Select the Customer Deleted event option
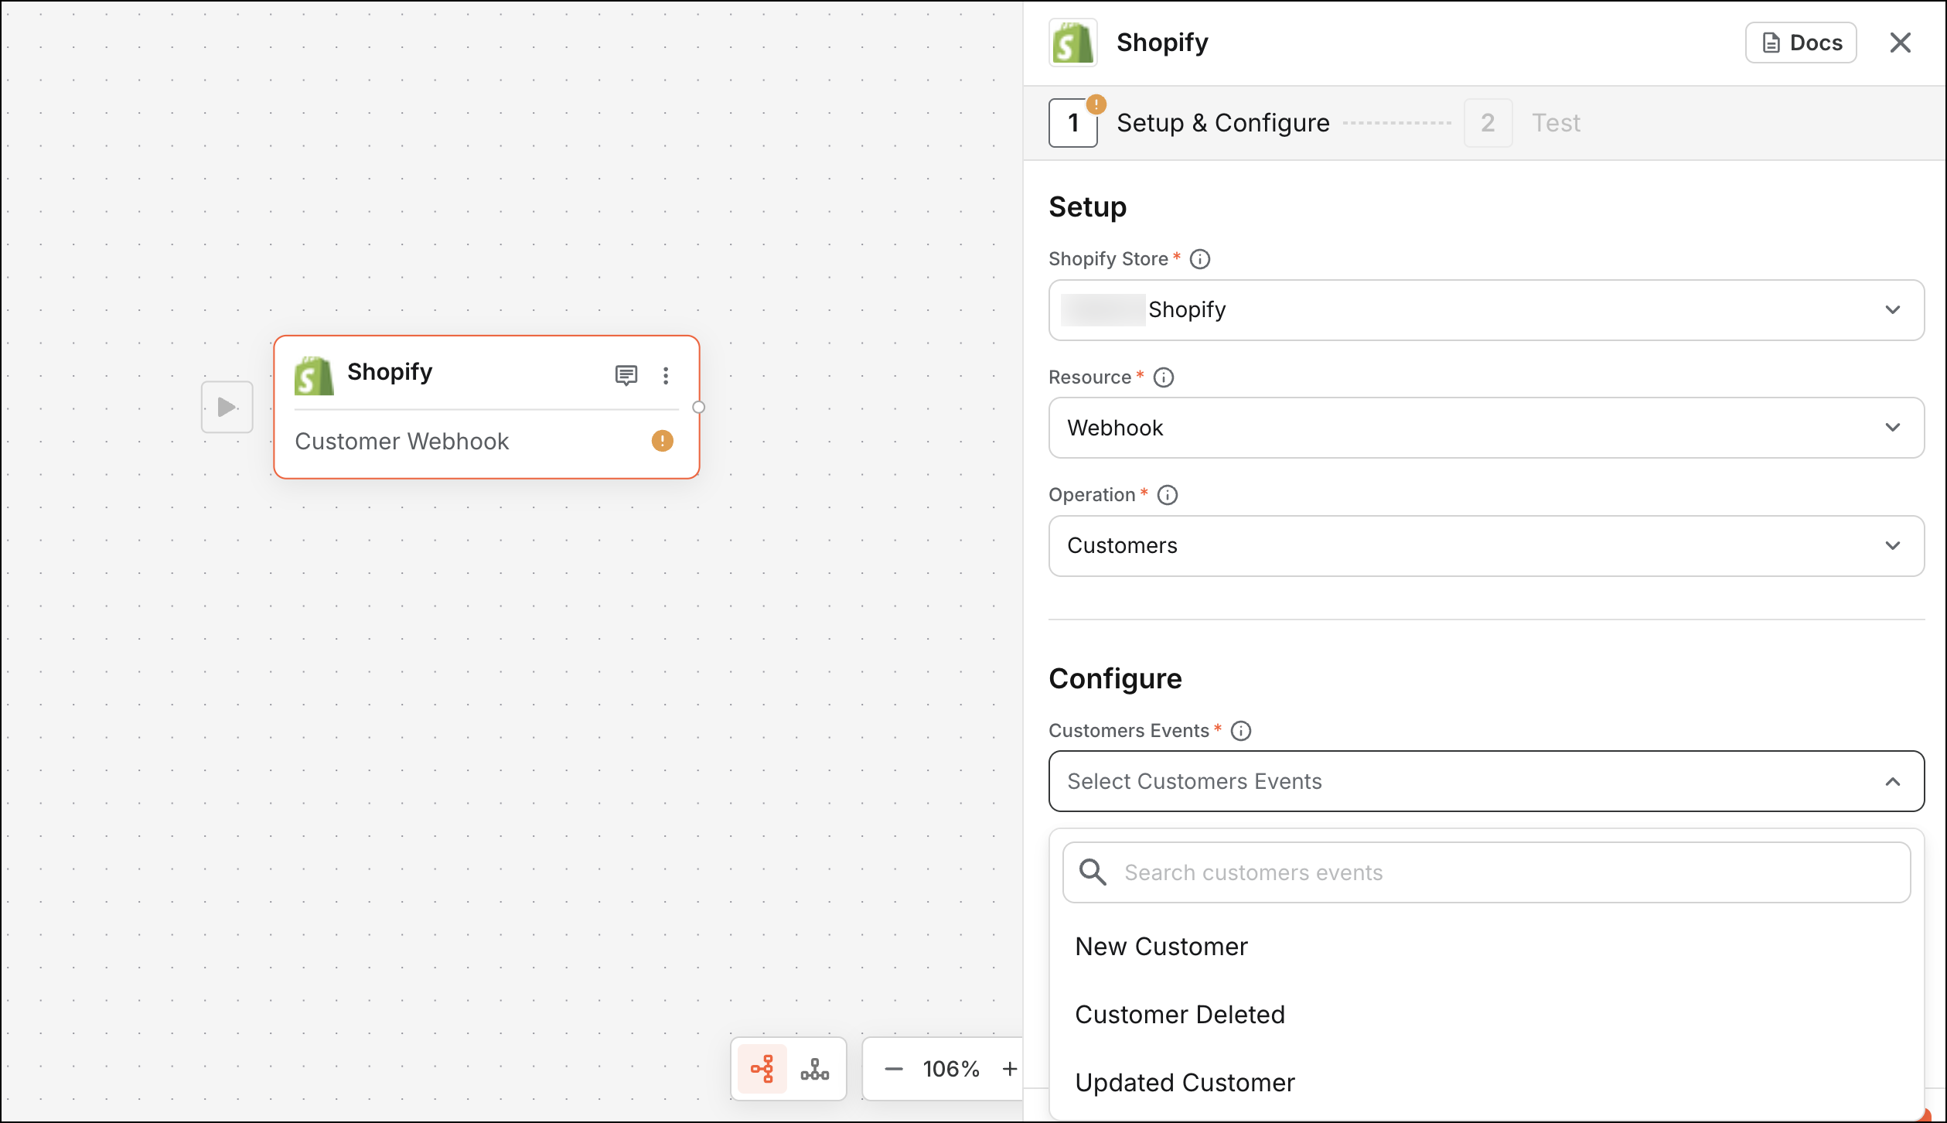The width and height of the screenshot is (1947, 1123). (1486, 1015)
